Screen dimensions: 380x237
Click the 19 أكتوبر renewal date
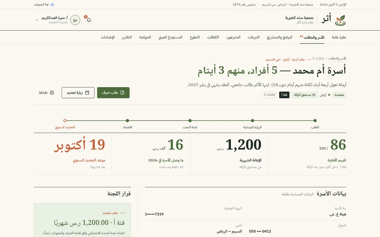pos(80,145)
